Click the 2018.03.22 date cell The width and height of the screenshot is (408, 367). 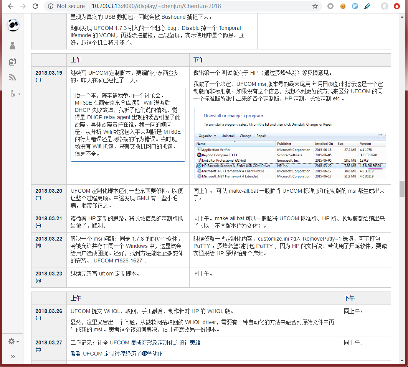point(49,250)
